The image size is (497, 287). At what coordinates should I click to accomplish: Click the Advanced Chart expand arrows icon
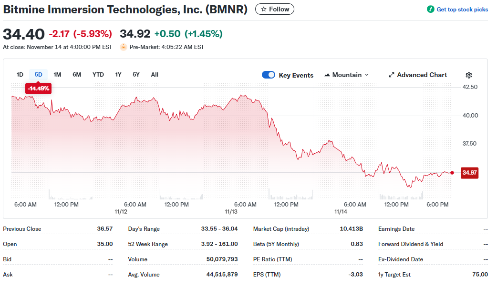(x=392, y=75)
